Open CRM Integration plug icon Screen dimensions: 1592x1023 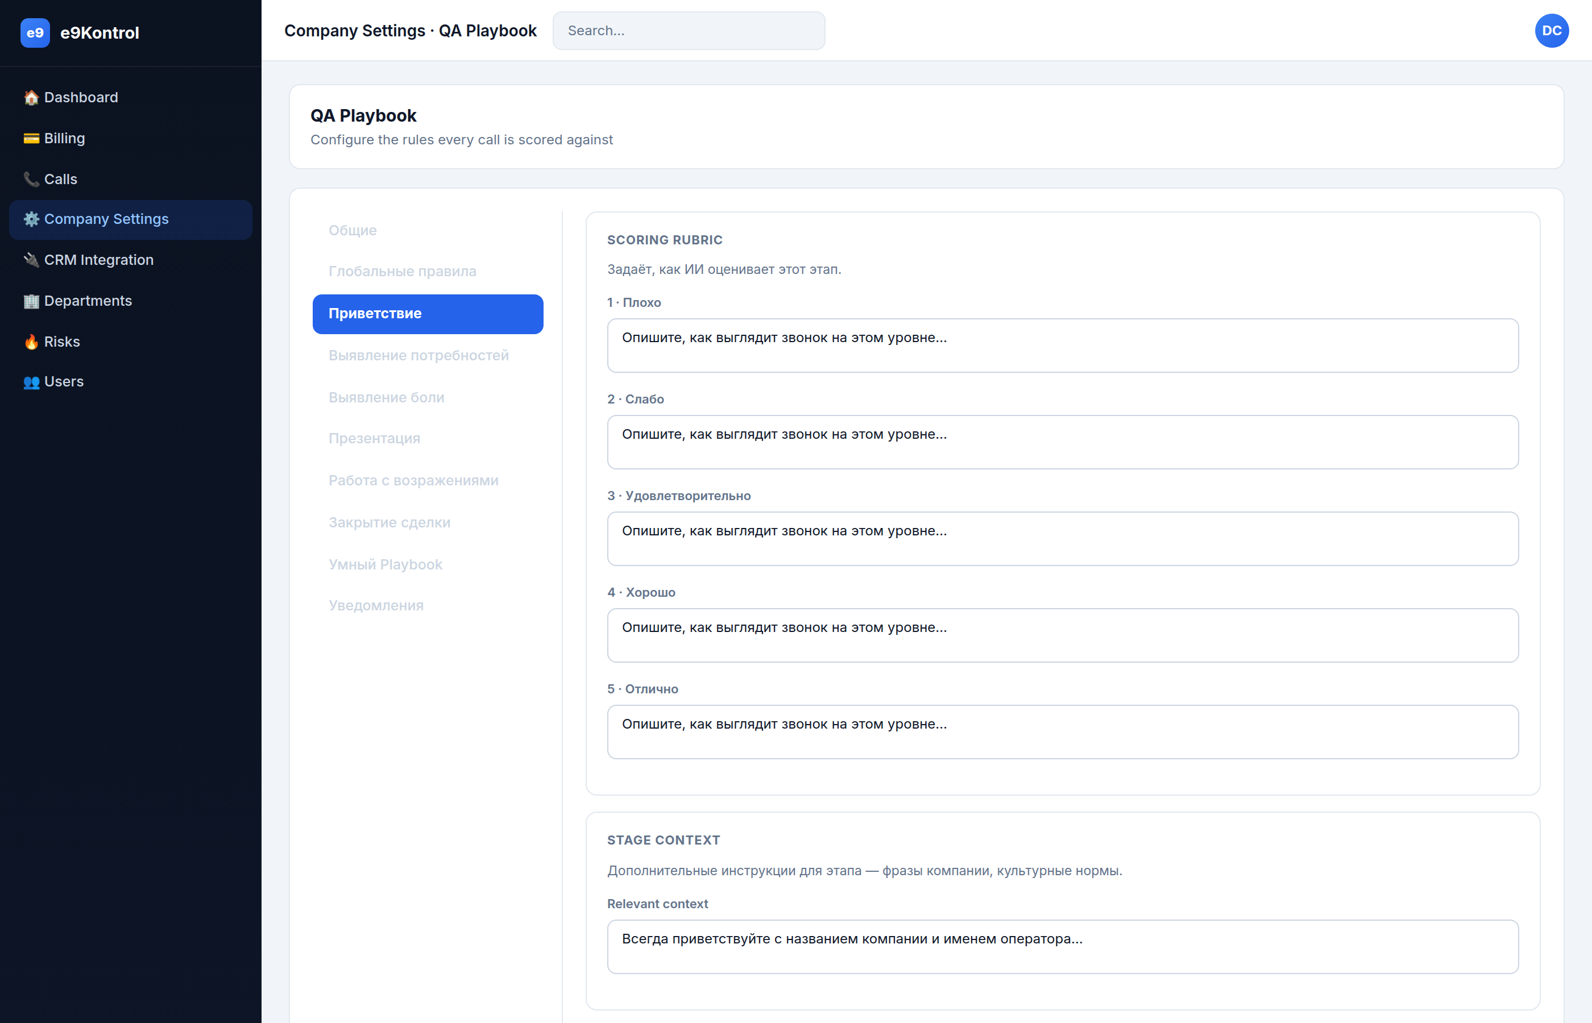click(x=31, y=260)
